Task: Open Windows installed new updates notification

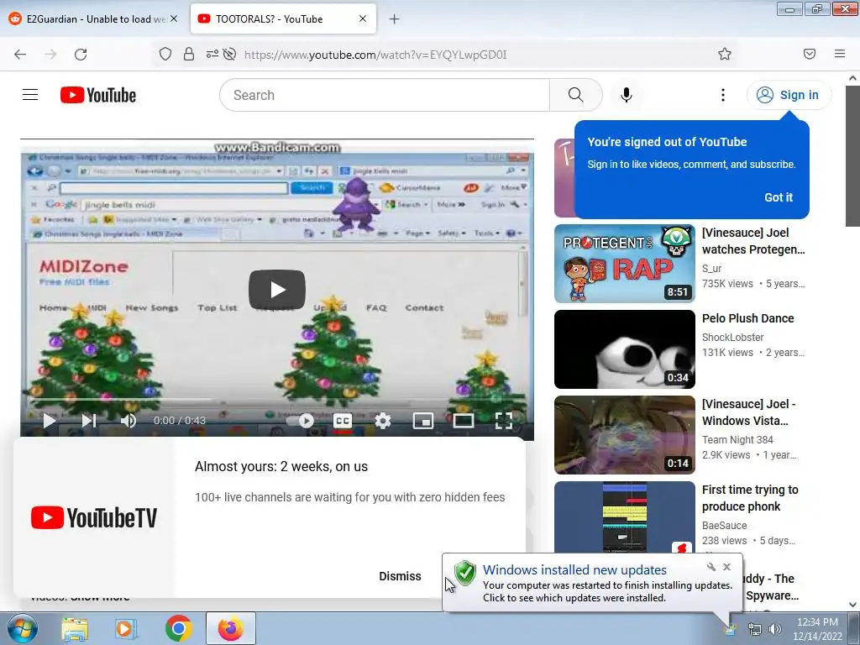Action: pyautogui.click(x=592, y=583)
